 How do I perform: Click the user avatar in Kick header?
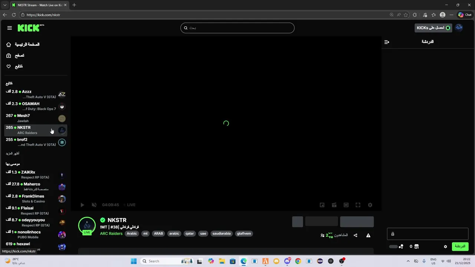[x=459, y=28]
